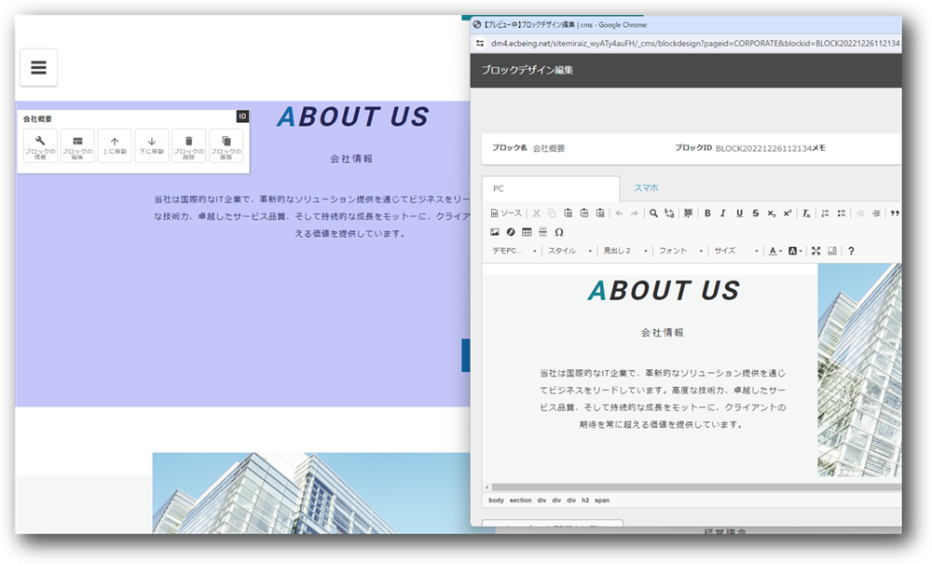Click the Select All icon
Viewport: 932px width, 564px height.
click(x=688, y=213)
